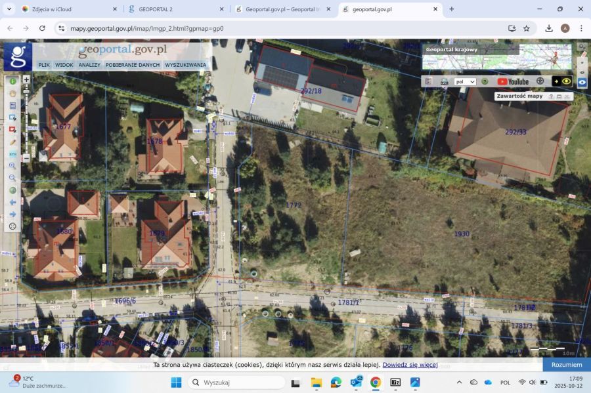The width and height of the screenshot is (591, 393).
Task: View site information icon beside the URL
Action: (62, 28)
